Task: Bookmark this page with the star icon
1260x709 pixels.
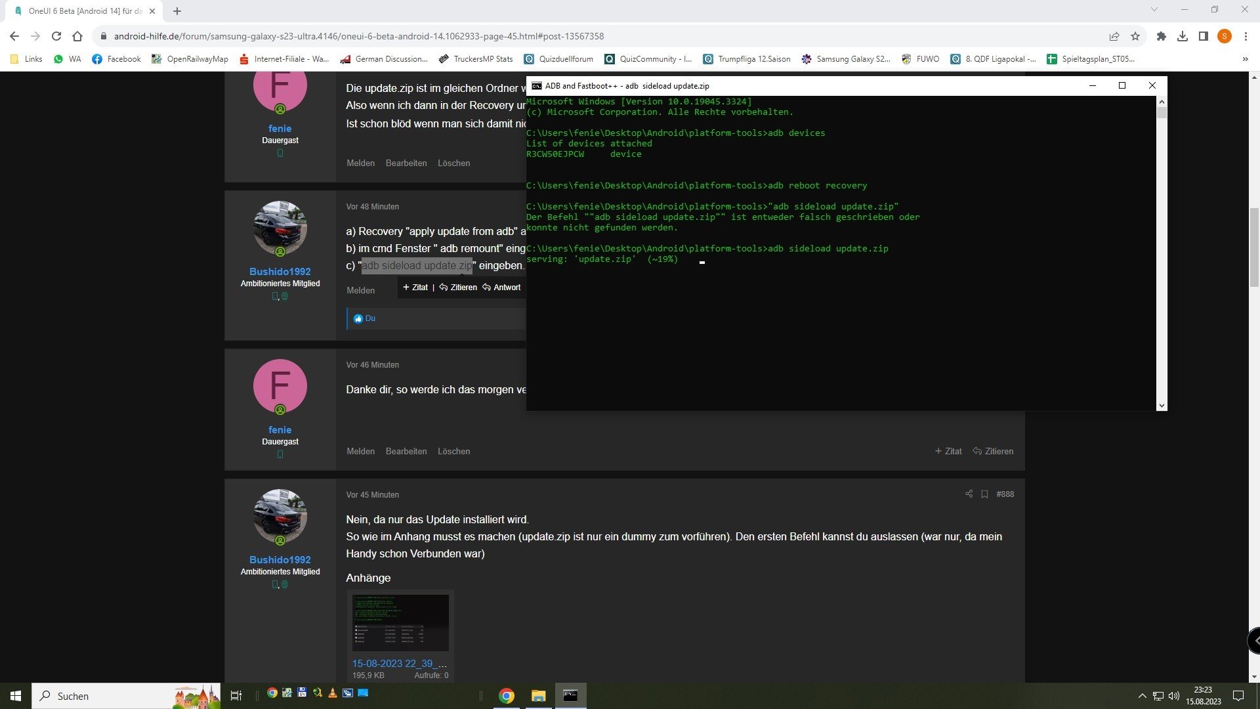Action: 1135,36
